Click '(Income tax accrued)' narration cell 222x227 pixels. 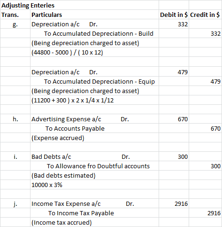pyautogui.click(x=94, y=222)
